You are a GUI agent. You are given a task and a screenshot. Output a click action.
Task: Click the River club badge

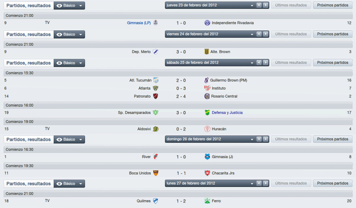pyautogui.click(x=155, y=157)
